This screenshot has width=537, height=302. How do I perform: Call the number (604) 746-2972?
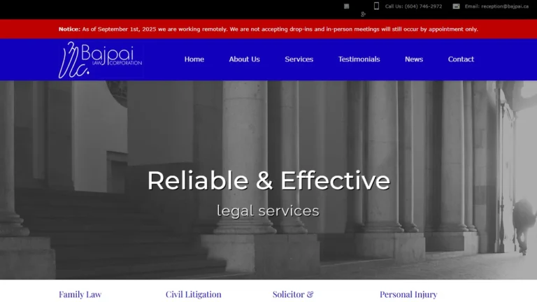tap(423, 6)
